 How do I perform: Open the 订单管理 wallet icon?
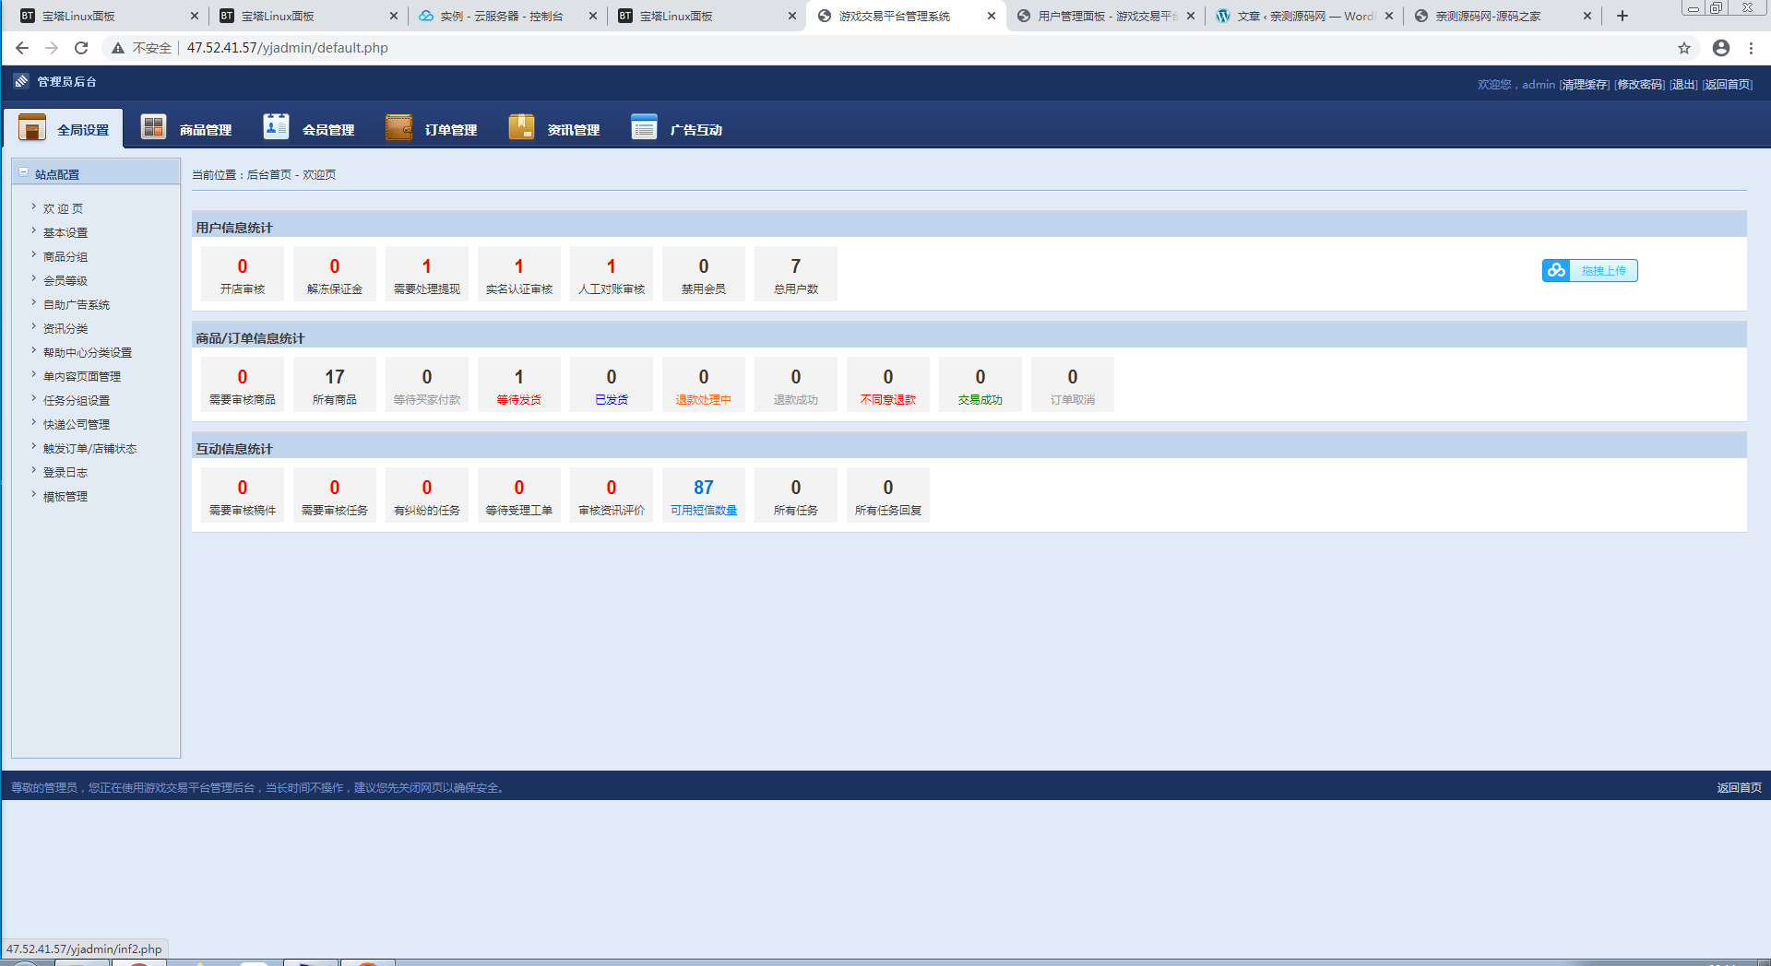(x=398, y=127)
